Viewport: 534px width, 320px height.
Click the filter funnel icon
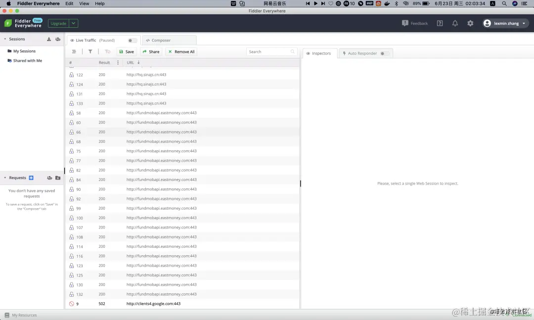[x=90, y=52]
